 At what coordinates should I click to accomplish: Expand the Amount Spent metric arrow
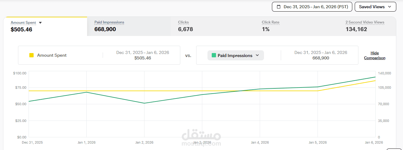(x=40, y=23)
